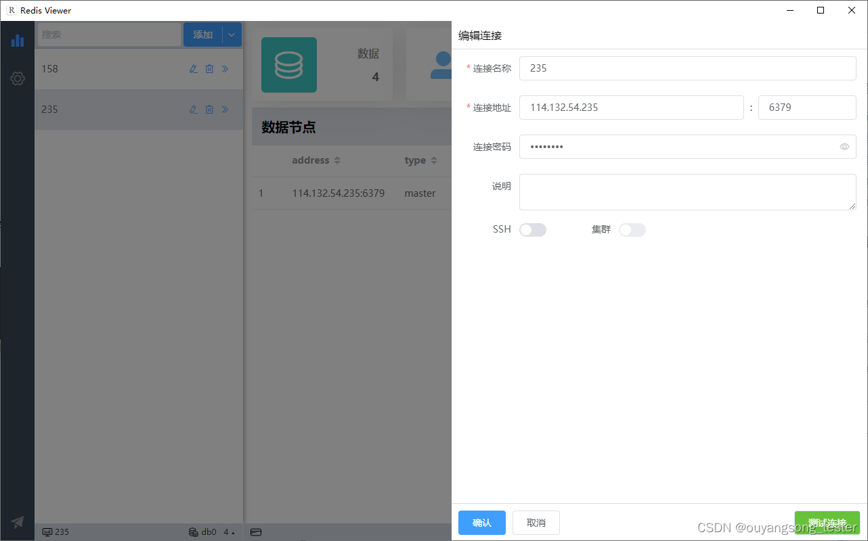Screen dimensions: 868x541
Task: Open settings gear in left sidebar
Action: [18, 78]
